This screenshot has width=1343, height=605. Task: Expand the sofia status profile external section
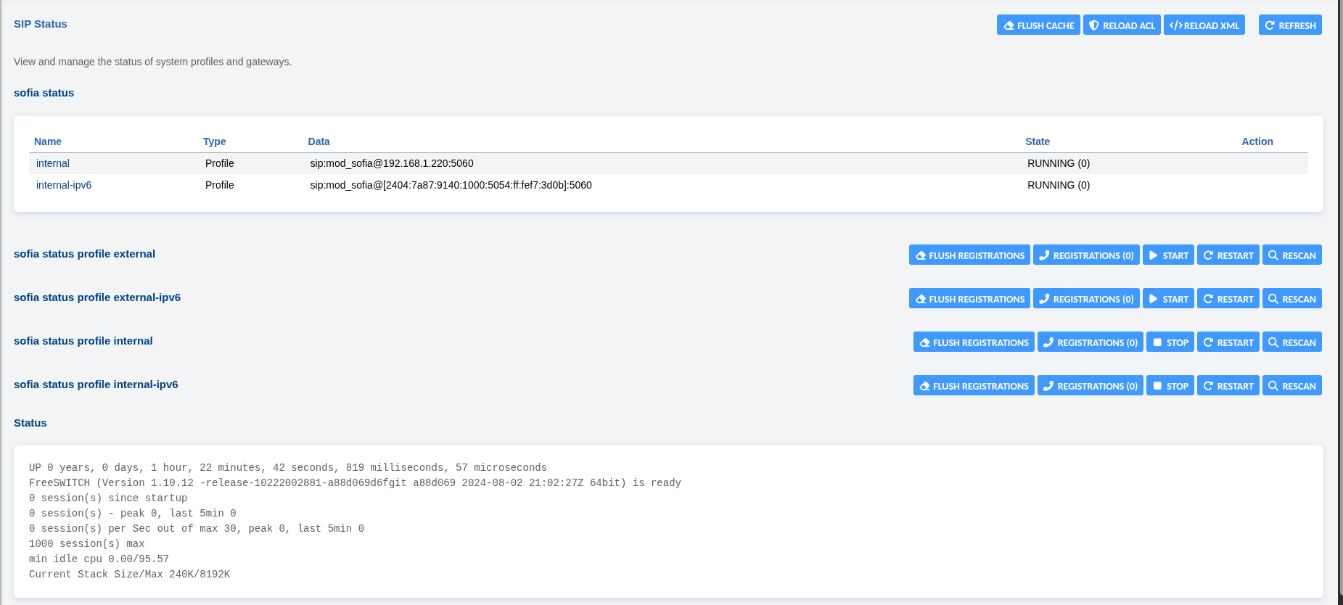click(84, 254)
